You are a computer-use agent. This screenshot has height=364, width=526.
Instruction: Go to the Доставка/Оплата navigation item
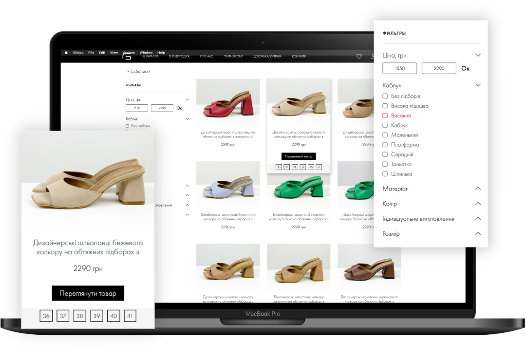coord(267,57)
